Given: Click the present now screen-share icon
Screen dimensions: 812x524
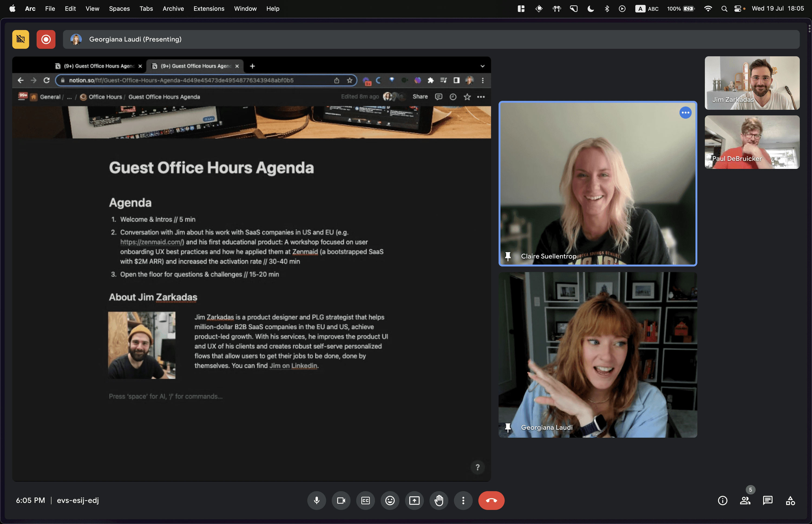Looking at the screenshot, I should tap(414, 500).
